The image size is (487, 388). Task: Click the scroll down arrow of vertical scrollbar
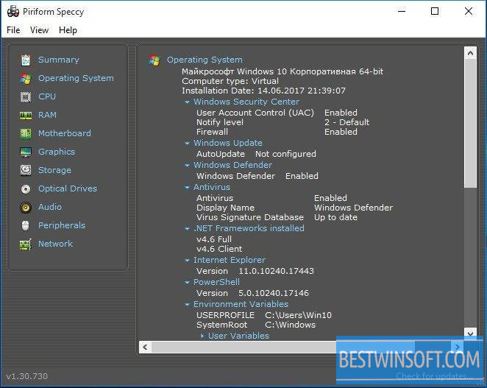coord(470,334)
